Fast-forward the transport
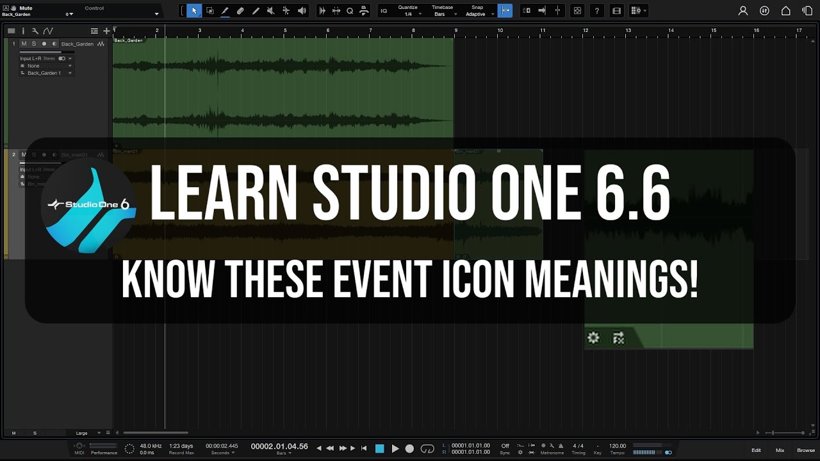This screenshot has width=820, height=461. click(x=342, y=449)
